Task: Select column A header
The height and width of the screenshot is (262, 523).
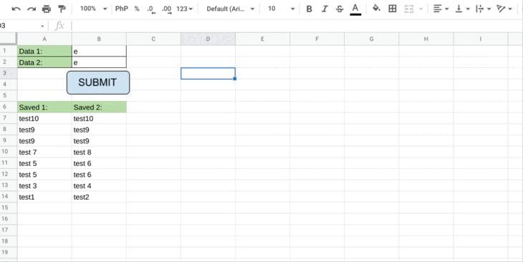Action: coord(44,39)
